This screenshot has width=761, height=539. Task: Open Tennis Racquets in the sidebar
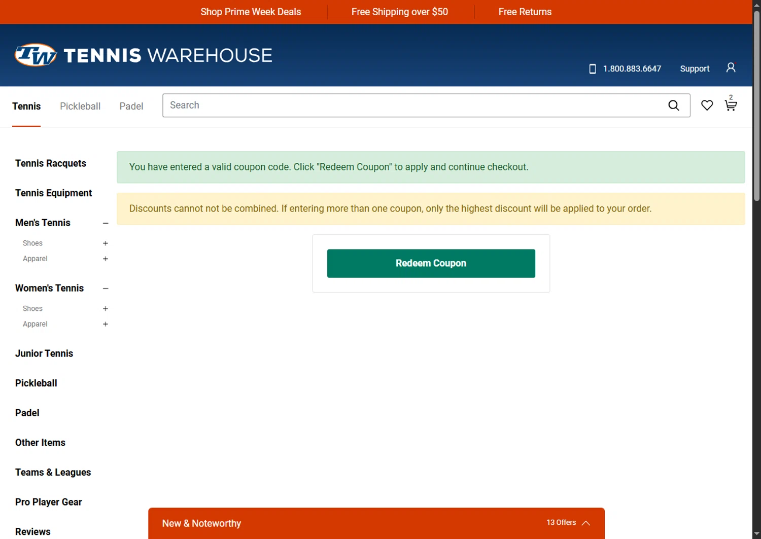coord(51,163)
